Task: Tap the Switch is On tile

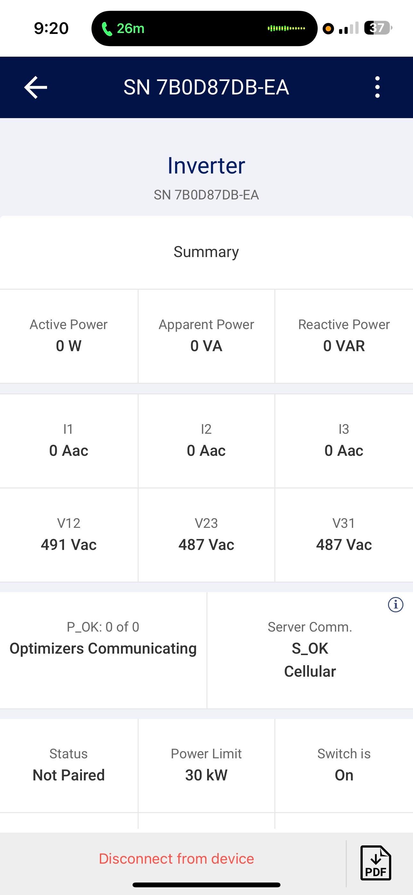Action: [344, 765]
